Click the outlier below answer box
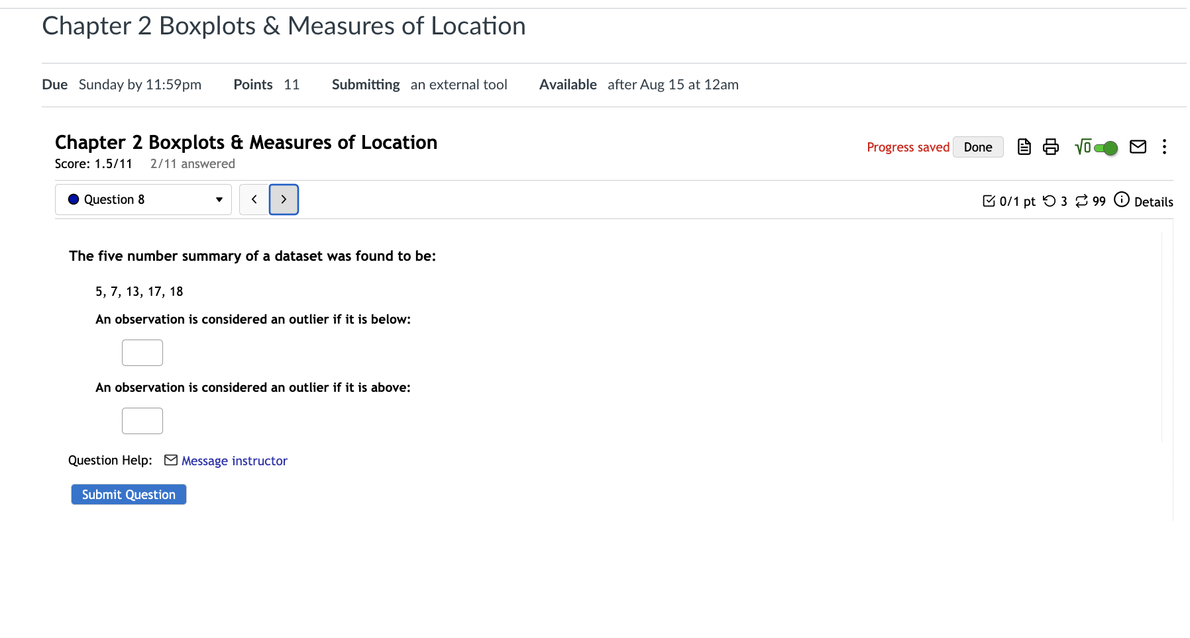Screen dimensions: 1190x638 (x=142, y=353)
